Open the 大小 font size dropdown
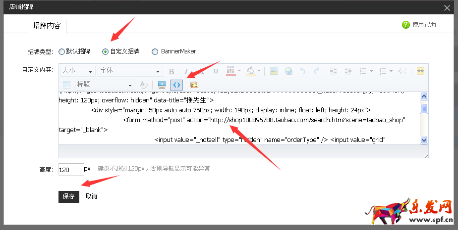Viewport: 458px width, 230px height. tap(77, 71)
